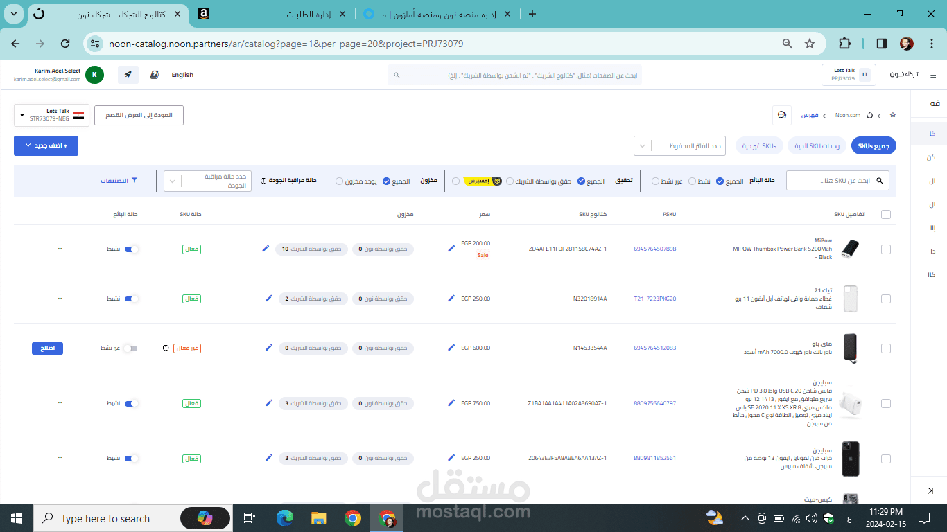Reload the page in Chrome
The height and width of the screenshot is (532, 947).
pyautogui.click(x=65, y=44)
